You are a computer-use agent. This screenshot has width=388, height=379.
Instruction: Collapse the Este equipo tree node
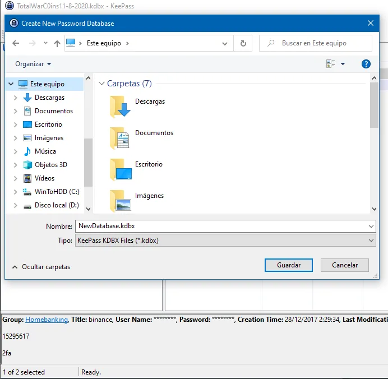tap(11, 84)
